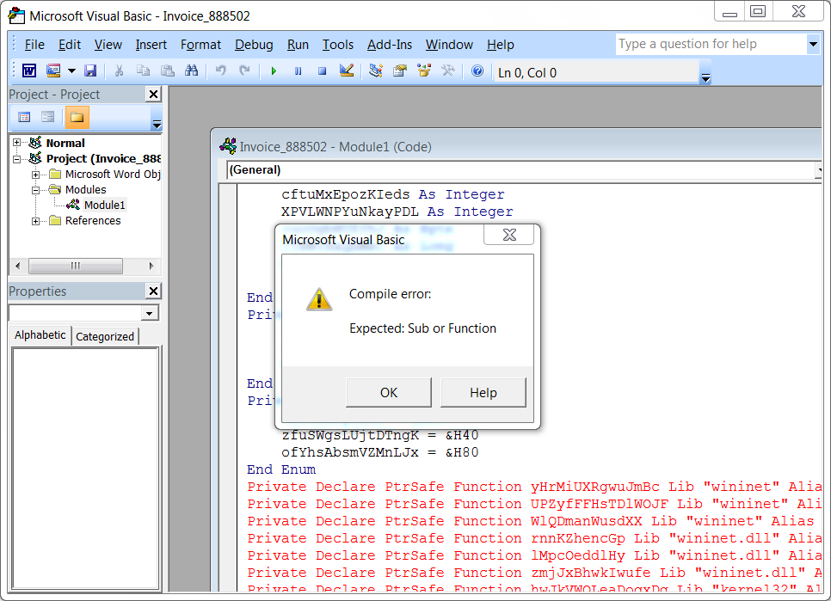Click the End Enum line in code
The width and height of the screenshot is (831, 601).
(281, 469)
